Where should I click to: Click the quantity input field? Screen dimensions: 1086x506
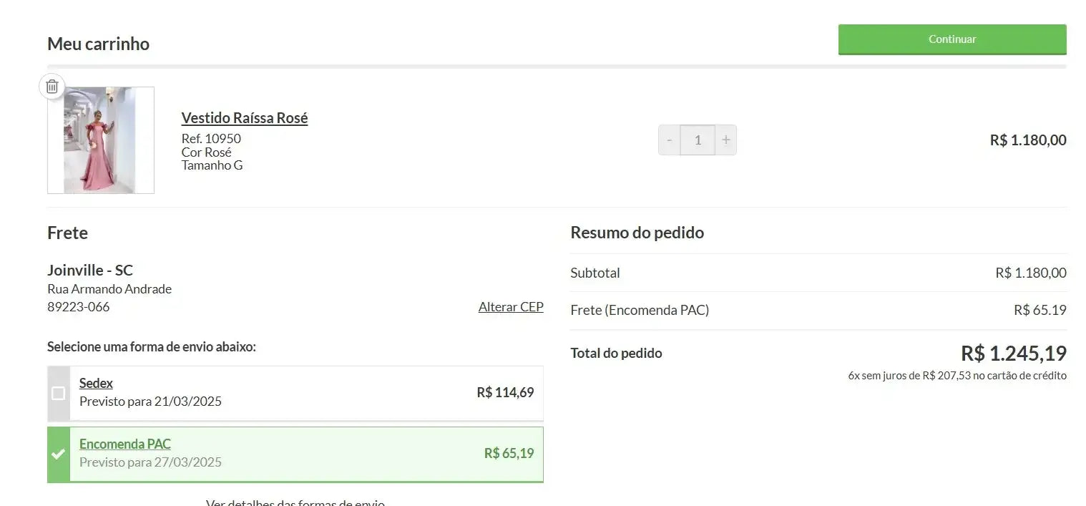698,140
